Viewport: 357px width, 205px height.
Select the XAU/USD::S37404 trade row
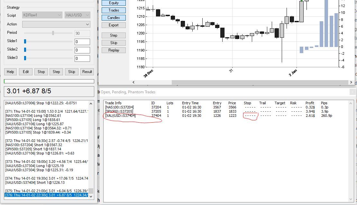120,116
